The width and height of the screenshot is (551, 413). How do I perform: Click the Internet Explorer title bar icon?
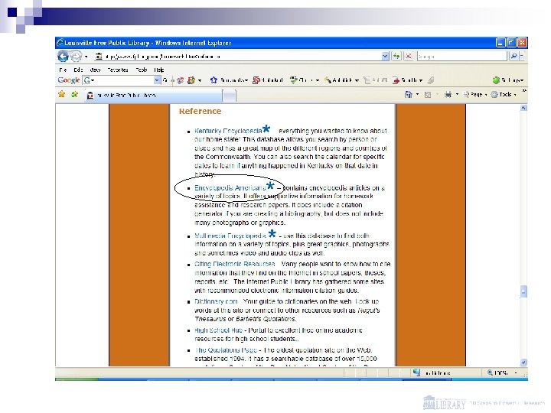coord(60,43)
